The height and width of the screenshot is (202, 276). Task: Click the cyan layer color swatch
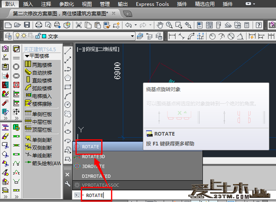click(44, 36)
